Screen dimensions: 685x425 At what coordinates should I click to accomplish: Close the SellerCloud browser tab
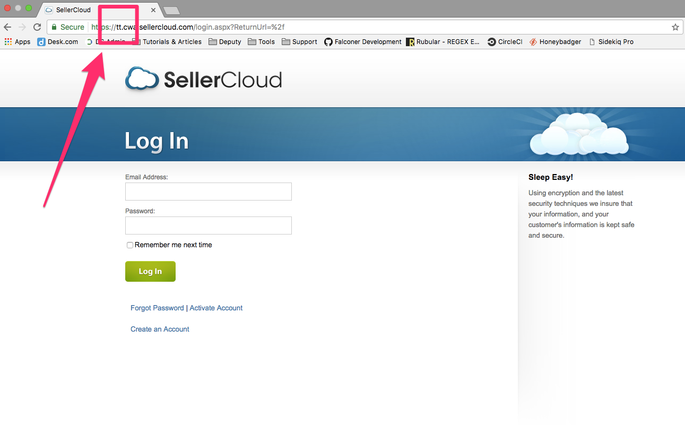click(x=153, y=10)
